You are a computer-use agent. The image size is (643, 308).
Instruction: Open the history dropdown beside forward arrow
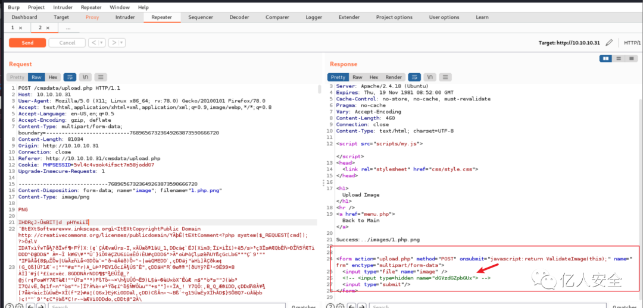click(x=122, y=43)
